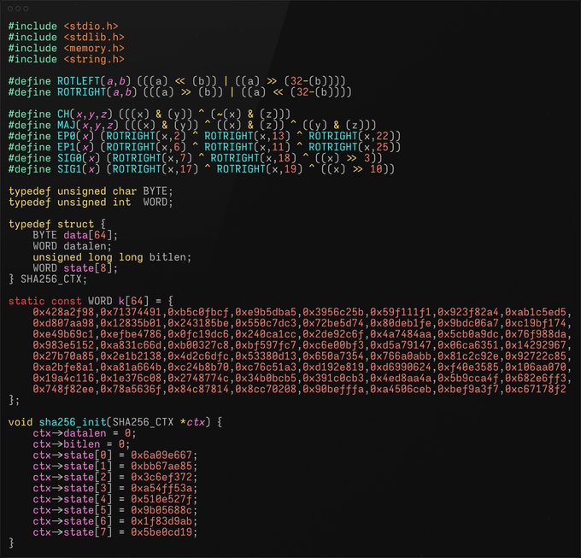Click the ctx->bitlen = 0 line

81,444
